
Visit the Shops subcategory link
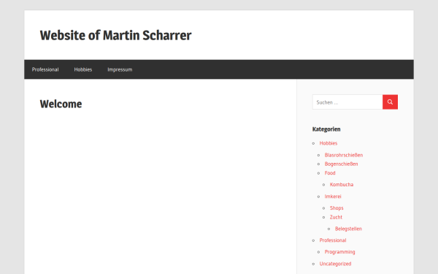(337, 208)
